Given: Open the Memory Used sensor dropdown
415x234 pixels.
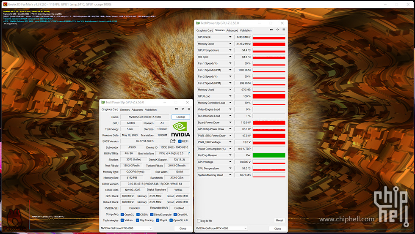Looking at the screenshot, I should tap(230, 90).
